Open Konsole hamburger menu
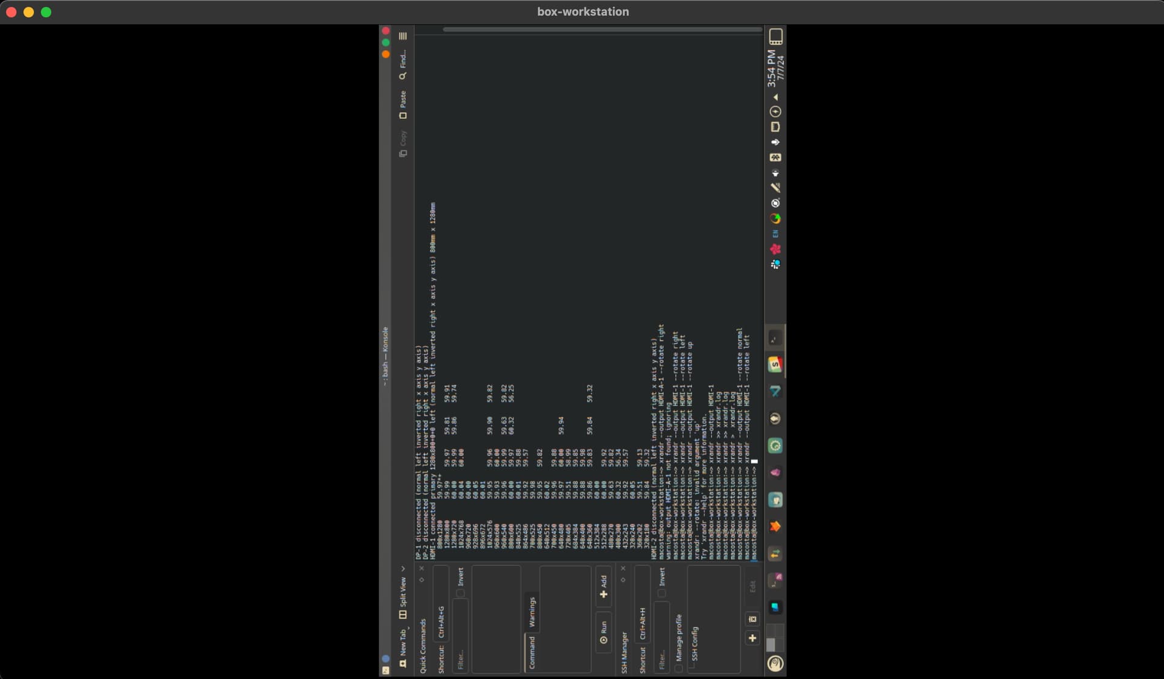1164x679 pixels. [x=403, y=36]
